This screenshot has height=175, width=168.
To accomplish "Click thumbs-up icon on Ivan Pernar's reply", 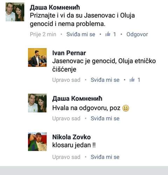I will point(132,80).
